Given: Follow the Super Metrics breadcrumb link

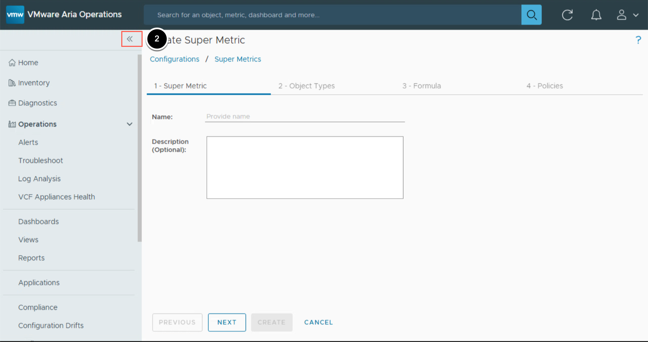Looking at the screenshot, I should [x=238, y=59].
